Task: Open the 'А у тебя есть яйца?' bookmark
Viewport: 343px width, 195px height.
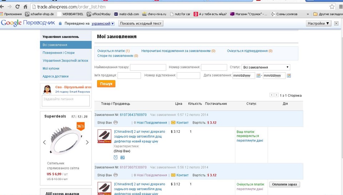Action: point(210,14)
